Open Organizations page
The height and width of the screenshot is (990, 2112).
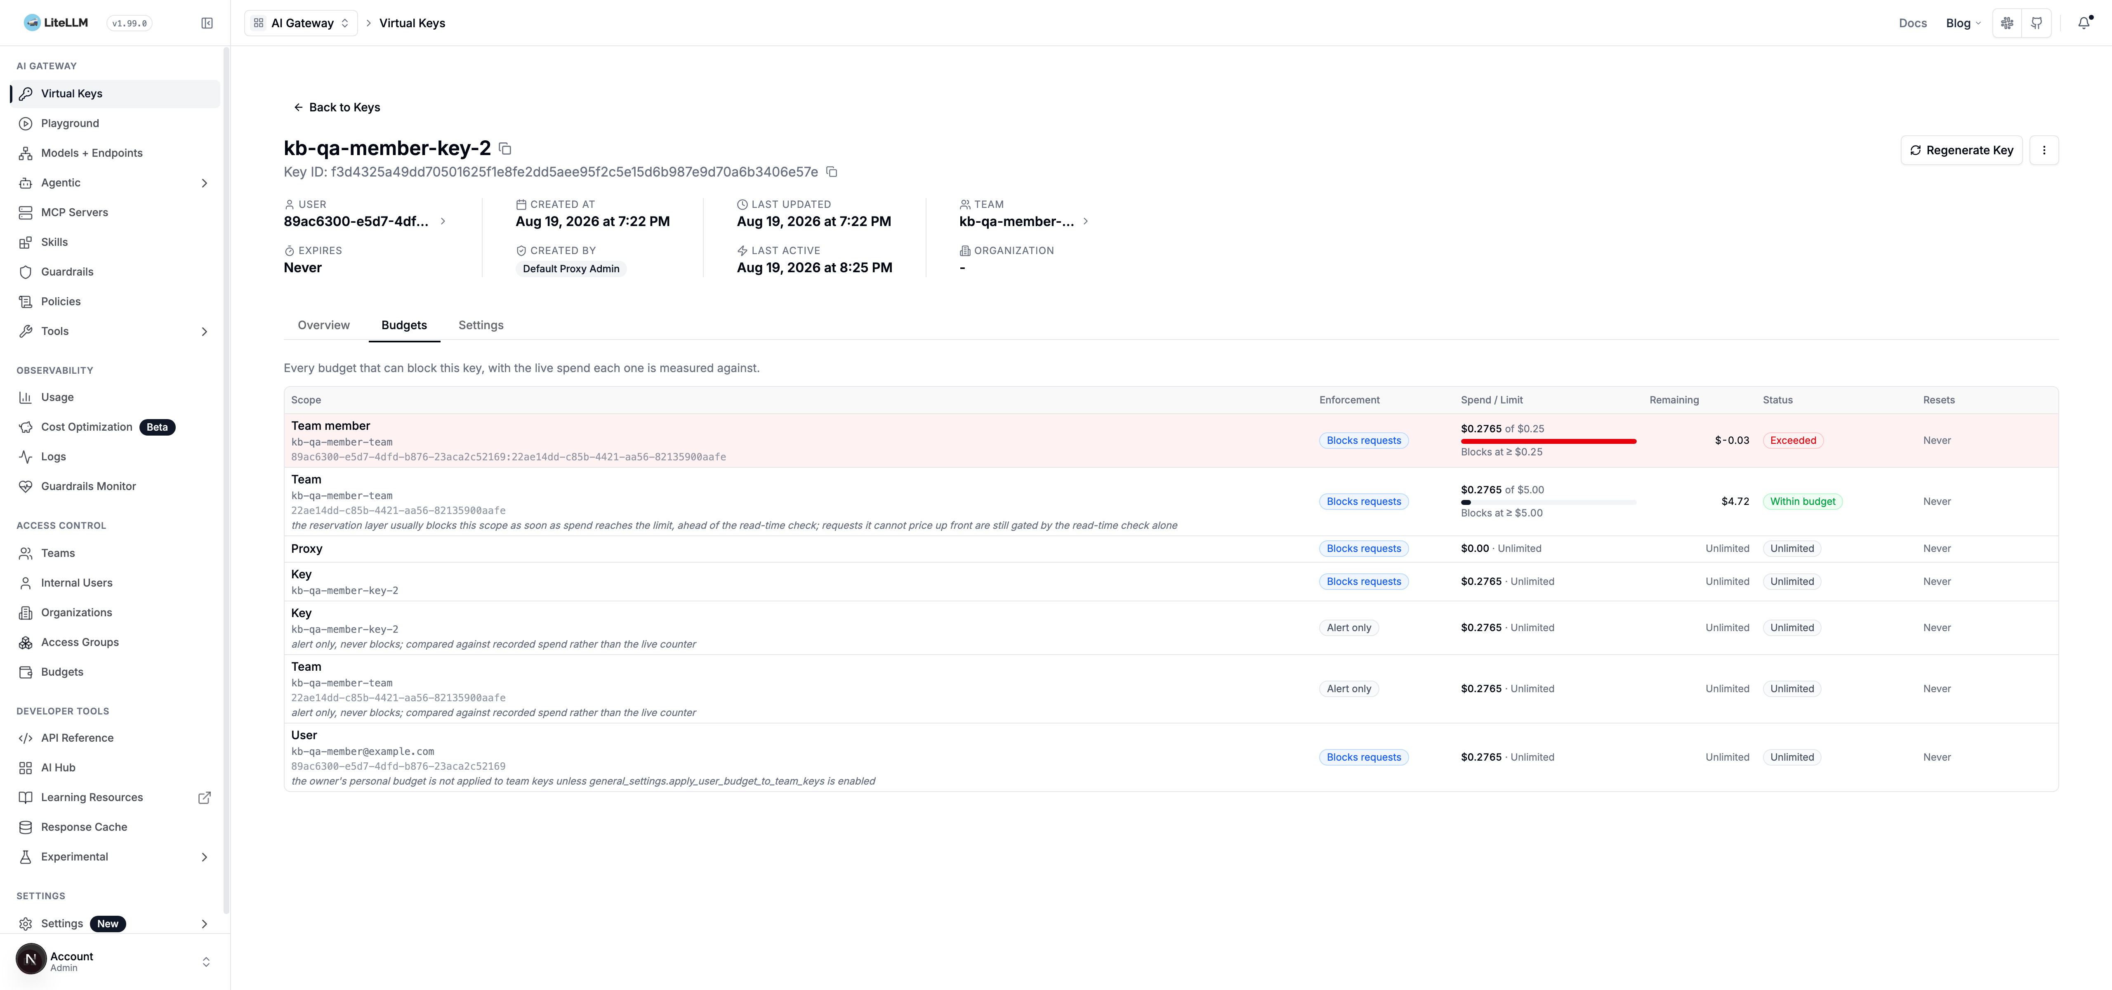pos(115,613)
